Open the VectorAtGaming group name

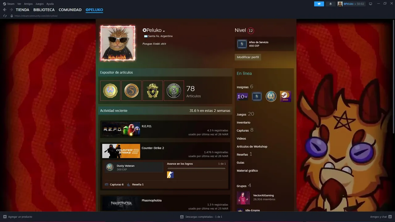263,195
